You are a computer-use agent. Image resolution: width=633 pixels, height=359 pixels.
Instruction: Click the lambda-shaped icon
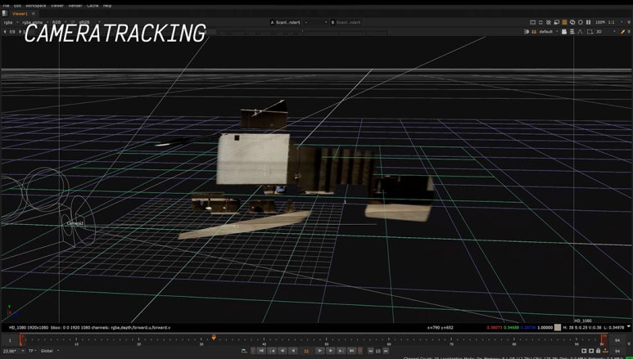click(581, 31)
